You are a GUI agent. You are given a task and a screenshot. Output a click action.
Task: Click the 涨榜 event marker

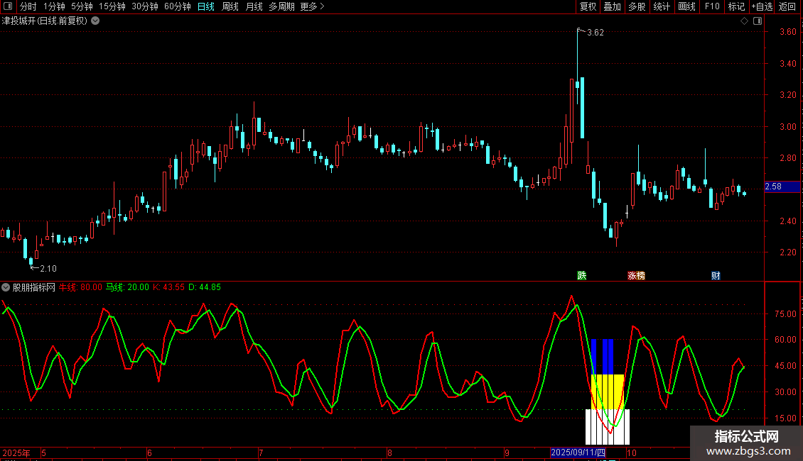click(636, 275)
